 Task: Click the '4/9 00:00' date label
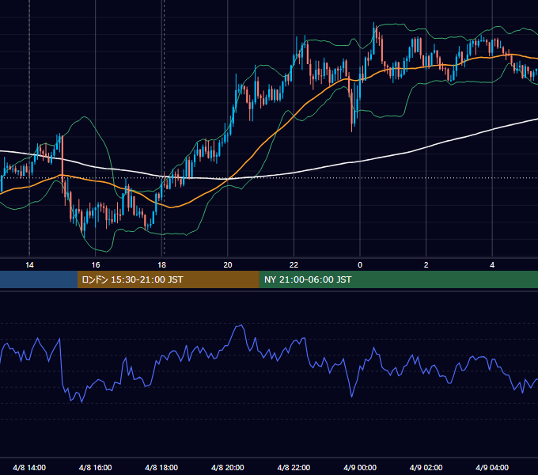pos(360,467)
